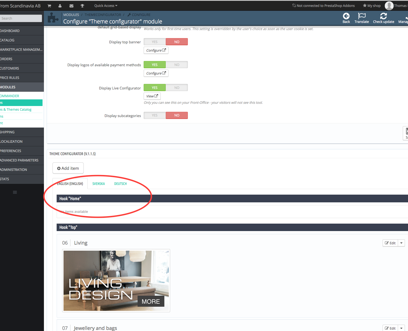This screenshot has height=331, width=408.
Task: Open dropdown arrow beside Living Edit button
Action: click(x=401, y=243)
